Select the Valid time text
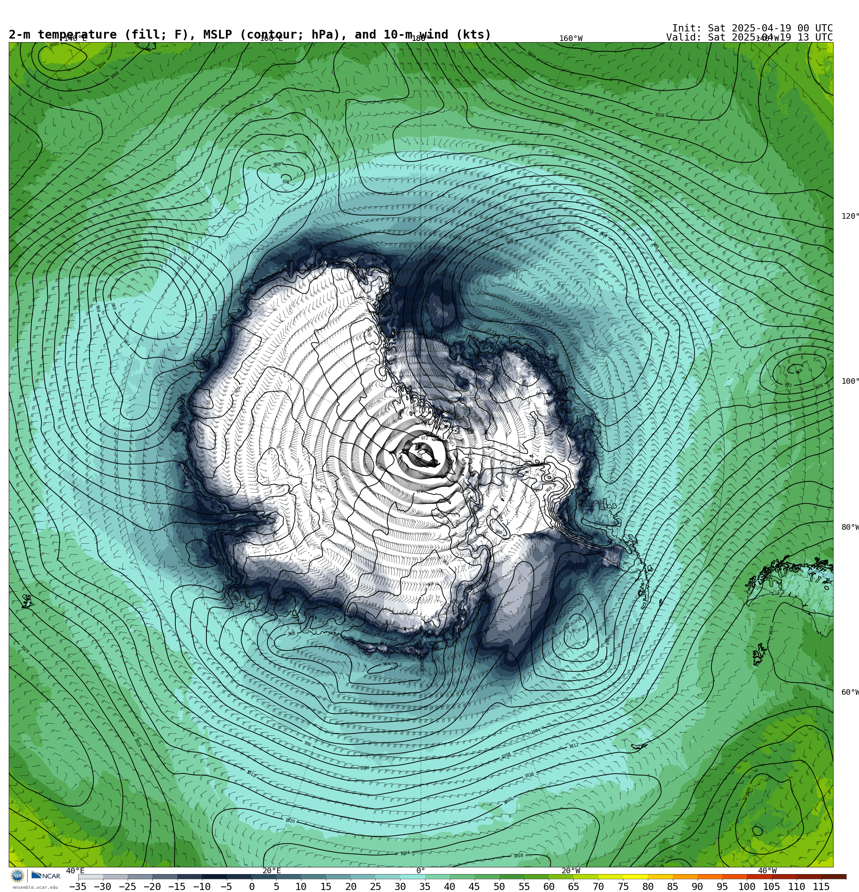Screen dimensions: 859x892 click(x=749, y=37)
